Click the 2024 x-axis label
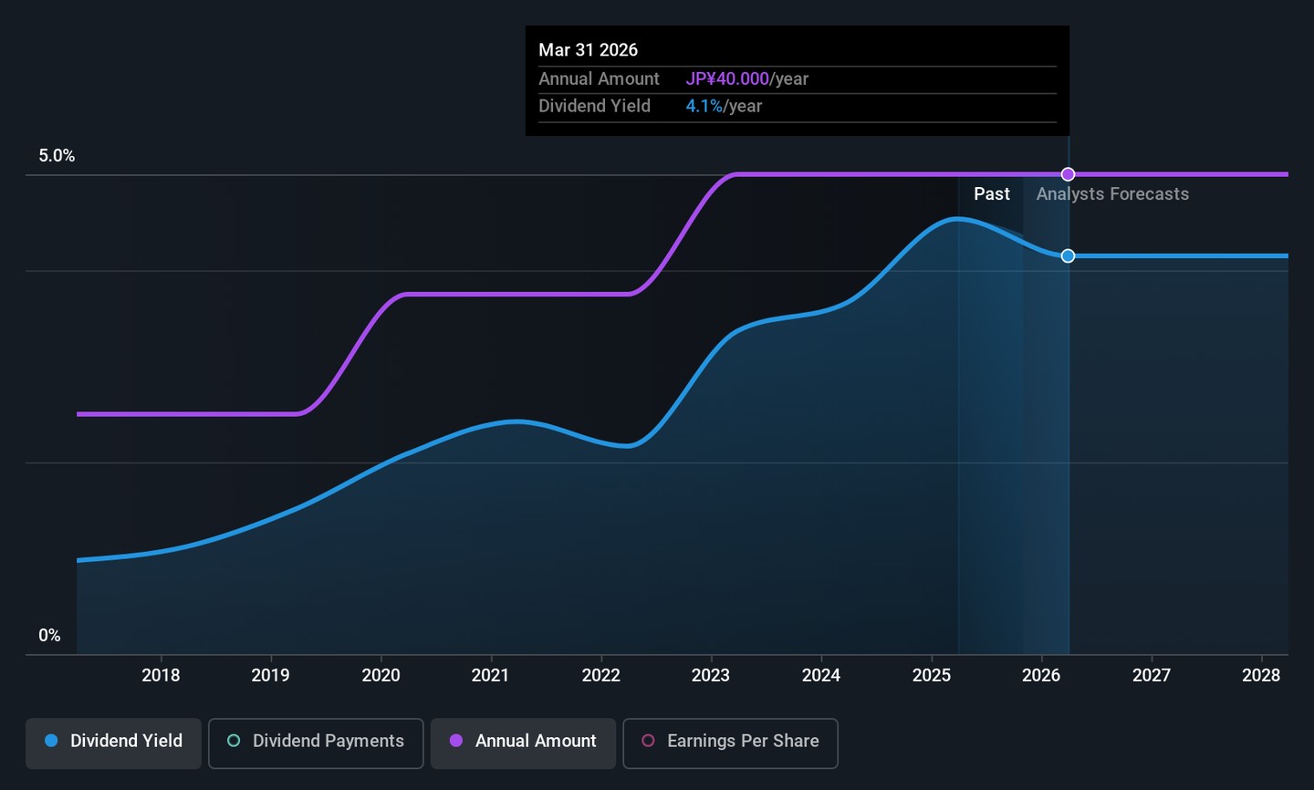 (x=820, y=675)
